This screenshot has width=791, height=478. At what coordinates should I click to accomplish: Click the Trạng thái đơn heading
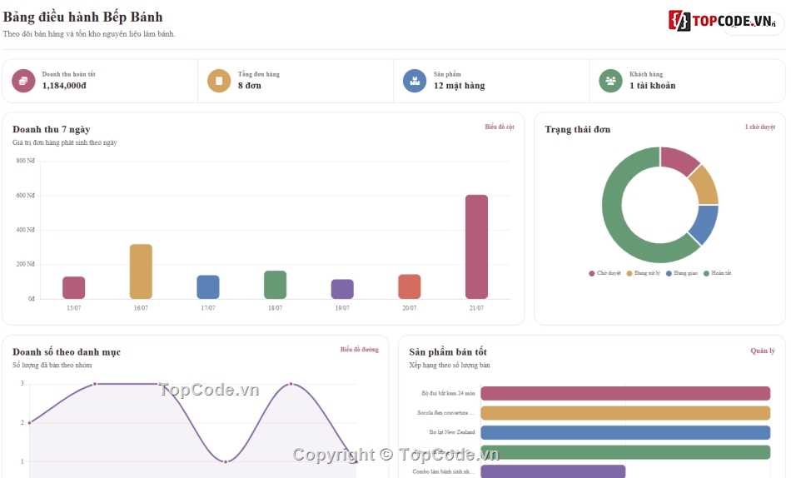(x=578, y=129)
